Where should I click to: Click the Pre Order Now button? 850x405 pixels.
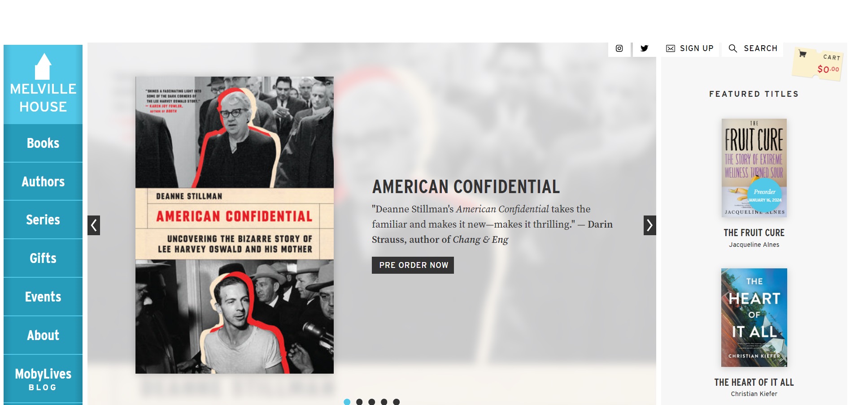(413, 265)
